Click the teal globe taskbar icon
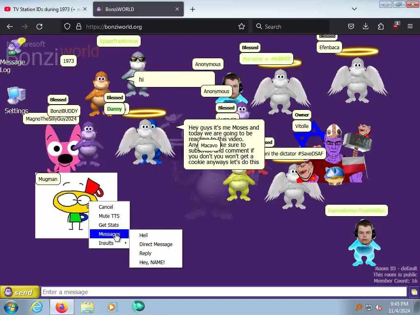This screenshot has height=315, width=420. tap(138, 306)
